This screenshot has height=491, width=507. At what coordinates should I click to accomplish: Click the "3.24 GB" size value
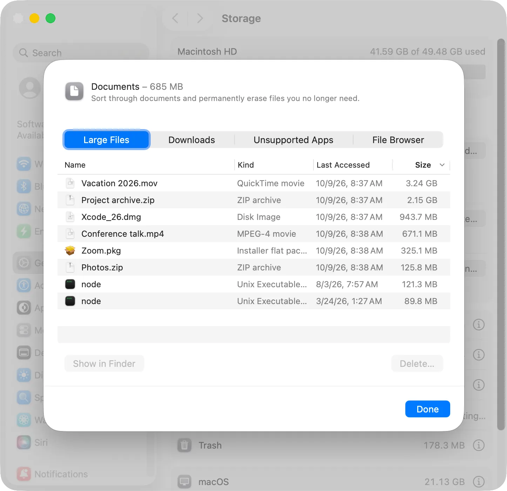coord(421,183)
